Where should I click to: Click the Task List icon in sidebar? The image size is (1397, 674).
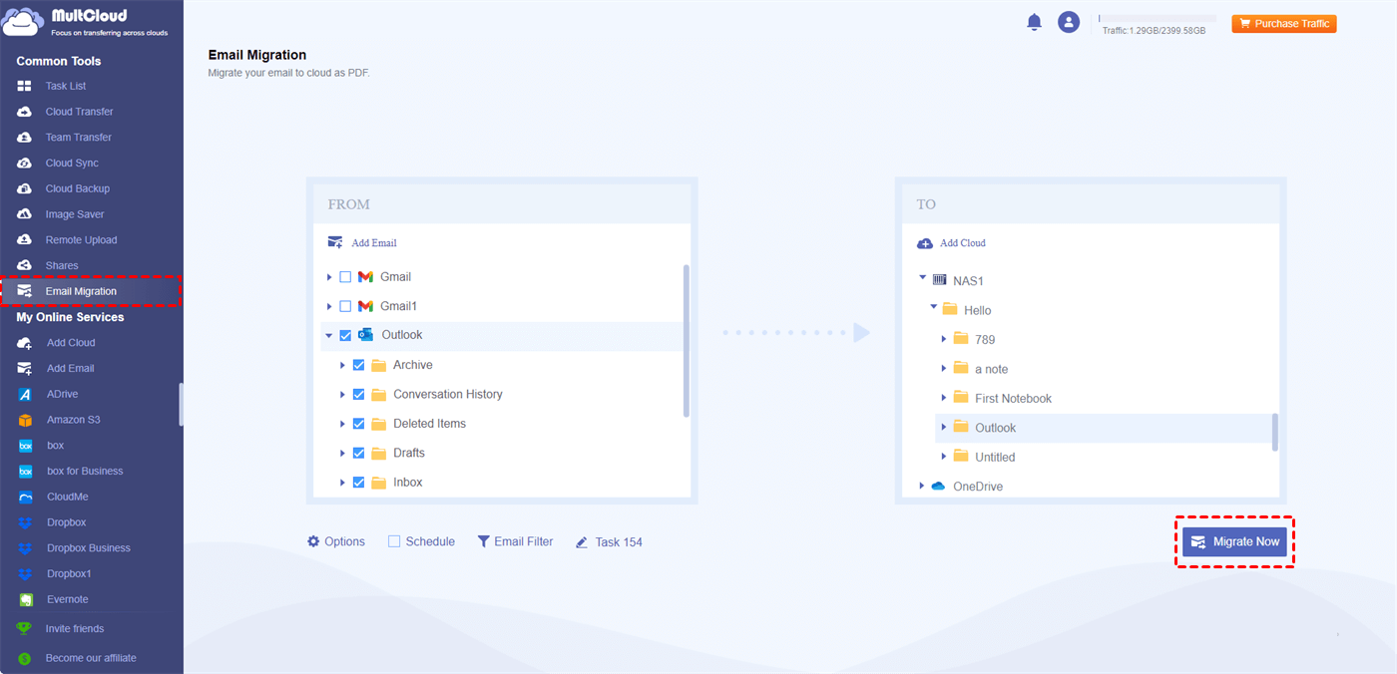pos(25,86)
